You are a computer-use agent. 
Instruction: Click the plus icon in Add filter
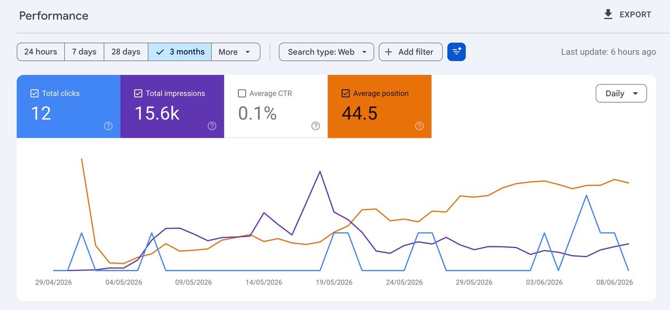(389, 52)
